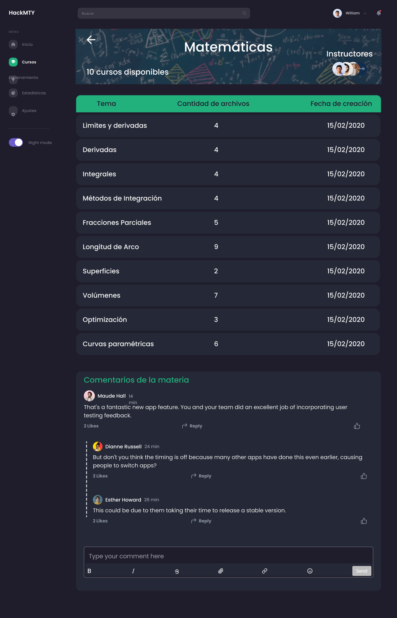Click the back arrow on Matemáticas banner
397x618 pixels.
tap(91, 40)
